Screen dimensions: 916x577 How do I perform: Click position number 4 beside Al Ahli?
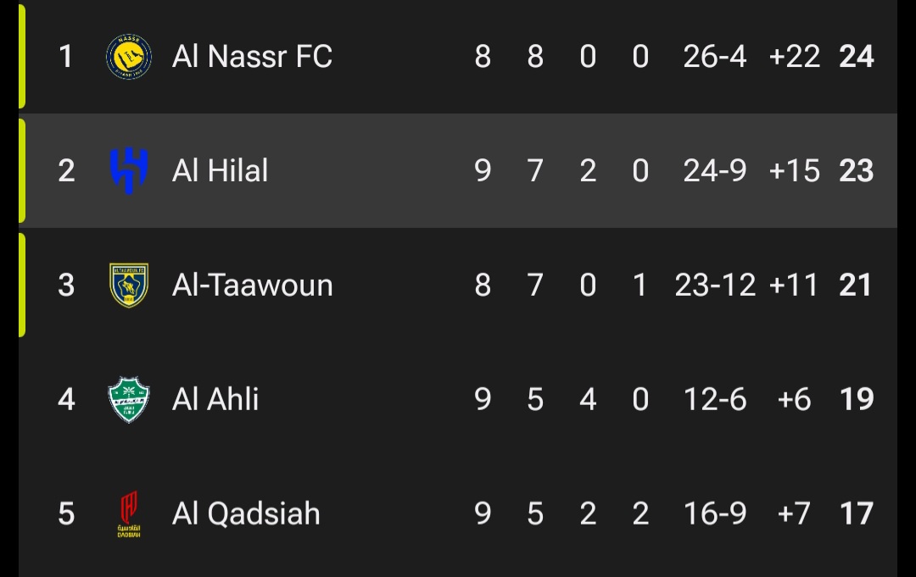click(x=66, y=398)
